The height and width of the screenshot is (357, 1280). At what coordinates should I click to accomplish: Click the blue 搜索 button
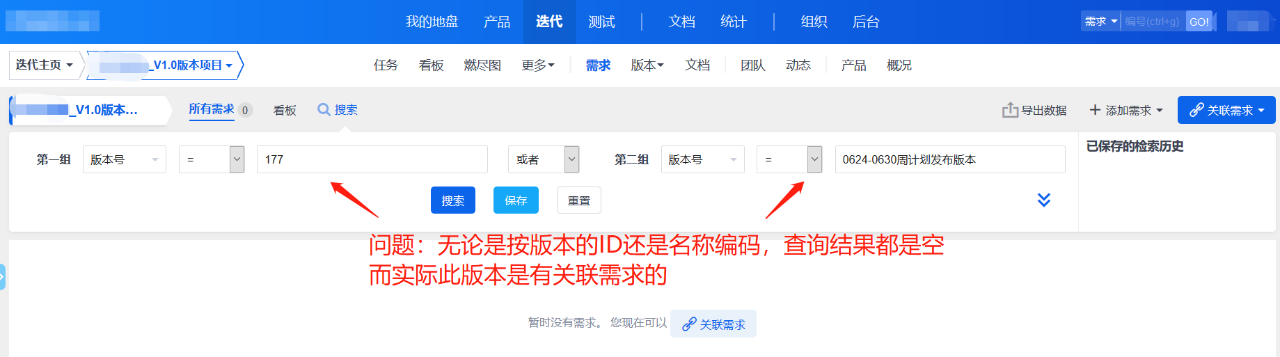[x=453, y=200]
